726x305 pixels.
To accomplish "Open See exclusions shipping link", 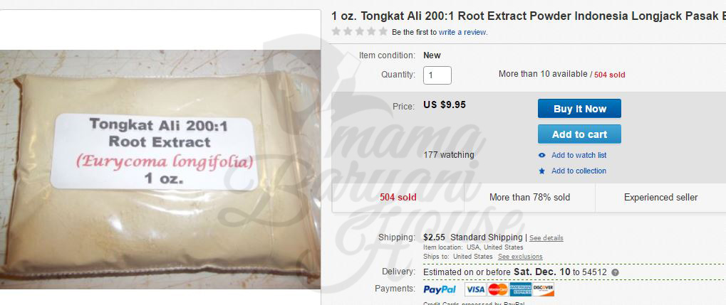I will [x=520, y=257].
